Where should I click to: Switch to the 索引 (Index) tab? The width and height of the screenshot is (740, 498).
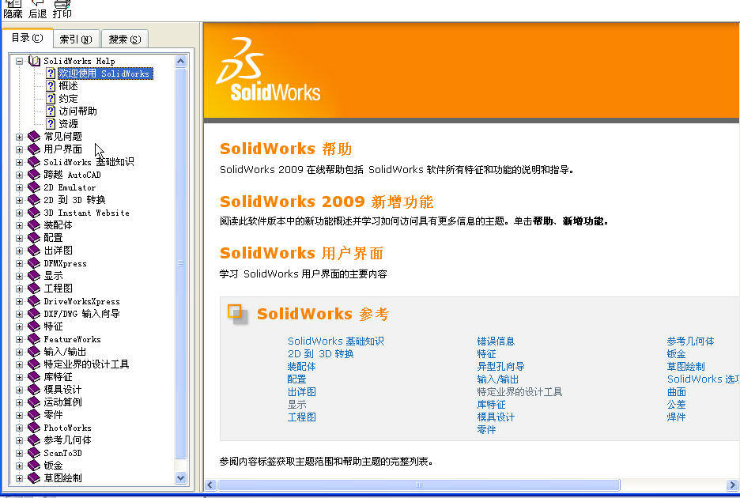76,40
